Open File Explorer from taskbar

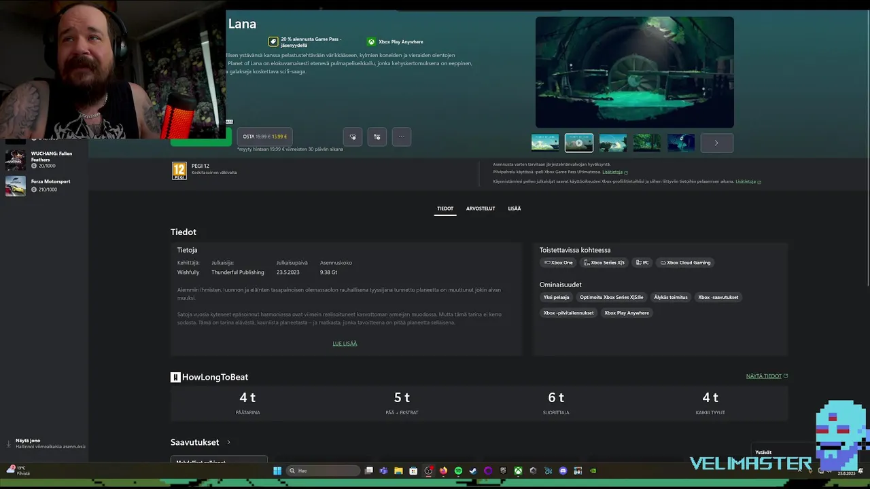click(x=398, y=471)
